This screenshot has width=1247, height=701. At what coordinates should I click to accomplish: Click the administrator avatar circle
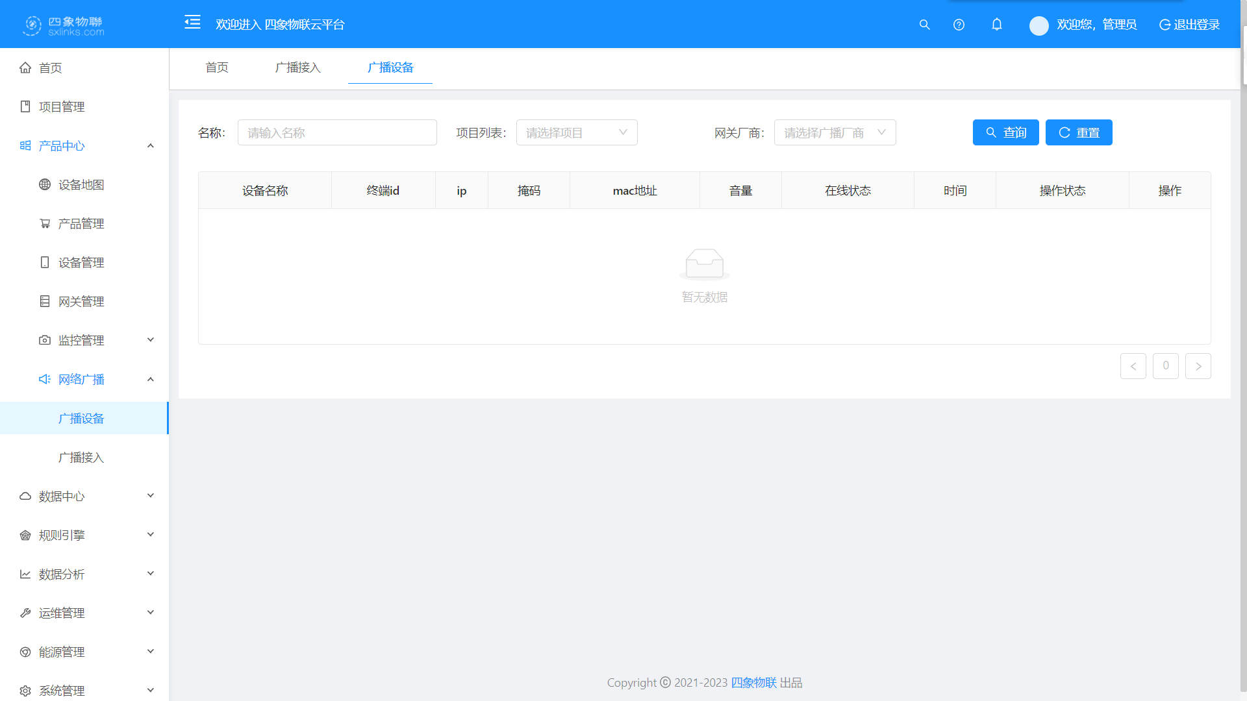click(1039, 25)
